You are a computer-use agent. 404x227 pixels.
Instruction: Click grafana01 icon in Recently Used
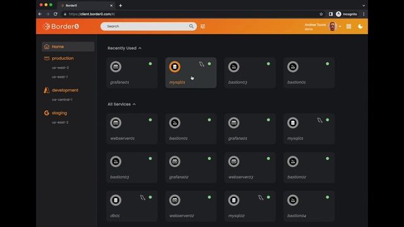[116, 67]
